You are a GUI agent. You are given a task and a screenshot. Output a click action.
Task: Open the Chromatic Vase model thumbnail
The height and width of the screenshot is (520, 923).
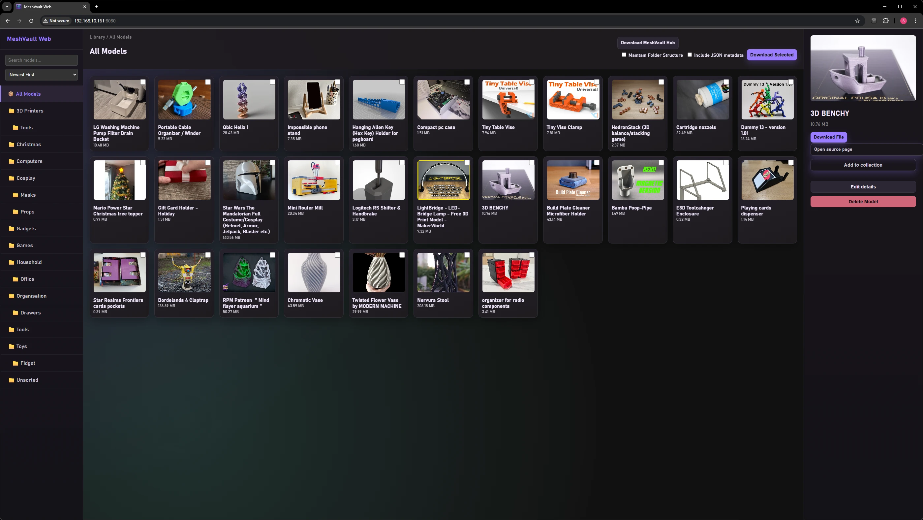pos(314,272)
